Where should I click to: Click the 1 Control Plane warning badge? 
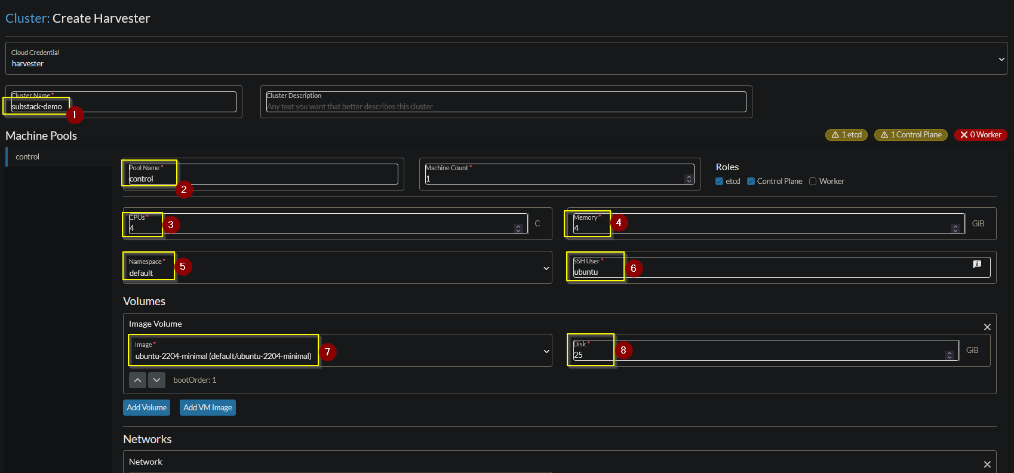click(x=911, y=135)
